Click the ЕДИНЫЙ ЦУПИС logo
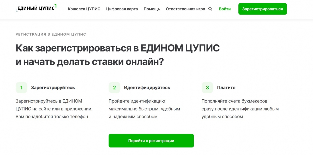 click(x=36, y=8)
